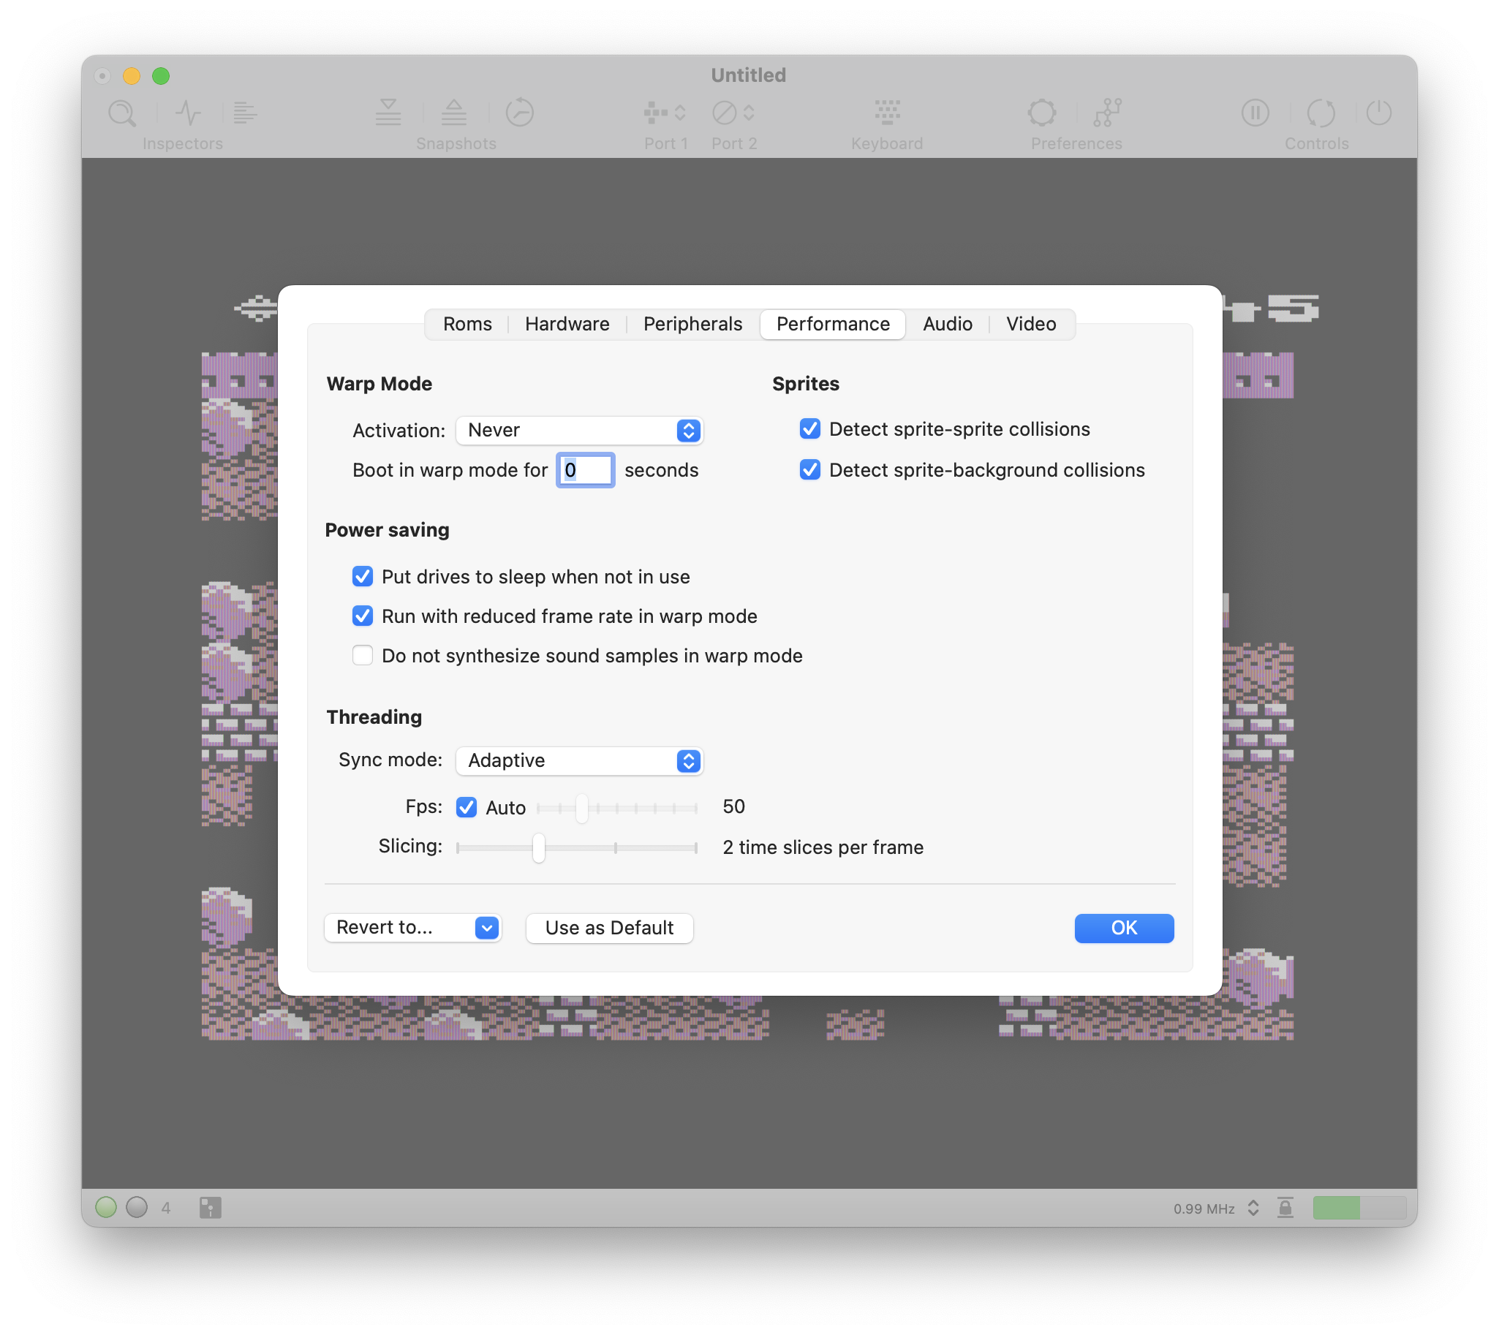This screenshot has width=1499, height=1335.
Task: Click the snapshot restore clock icon
Action: (x=519, y=113)
